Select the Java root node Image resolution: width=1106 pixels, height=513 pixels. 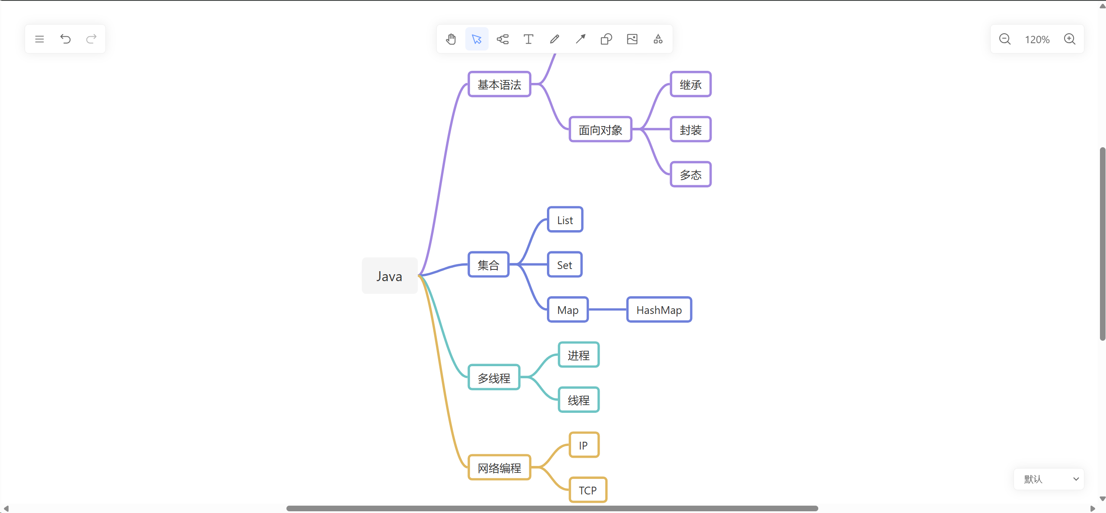click(x=389, y=276)
